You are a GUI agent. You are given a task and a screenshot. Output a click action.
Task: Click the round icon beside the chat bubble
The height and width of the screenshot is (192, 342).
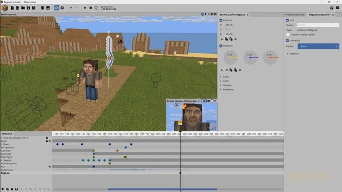point(332,8)
